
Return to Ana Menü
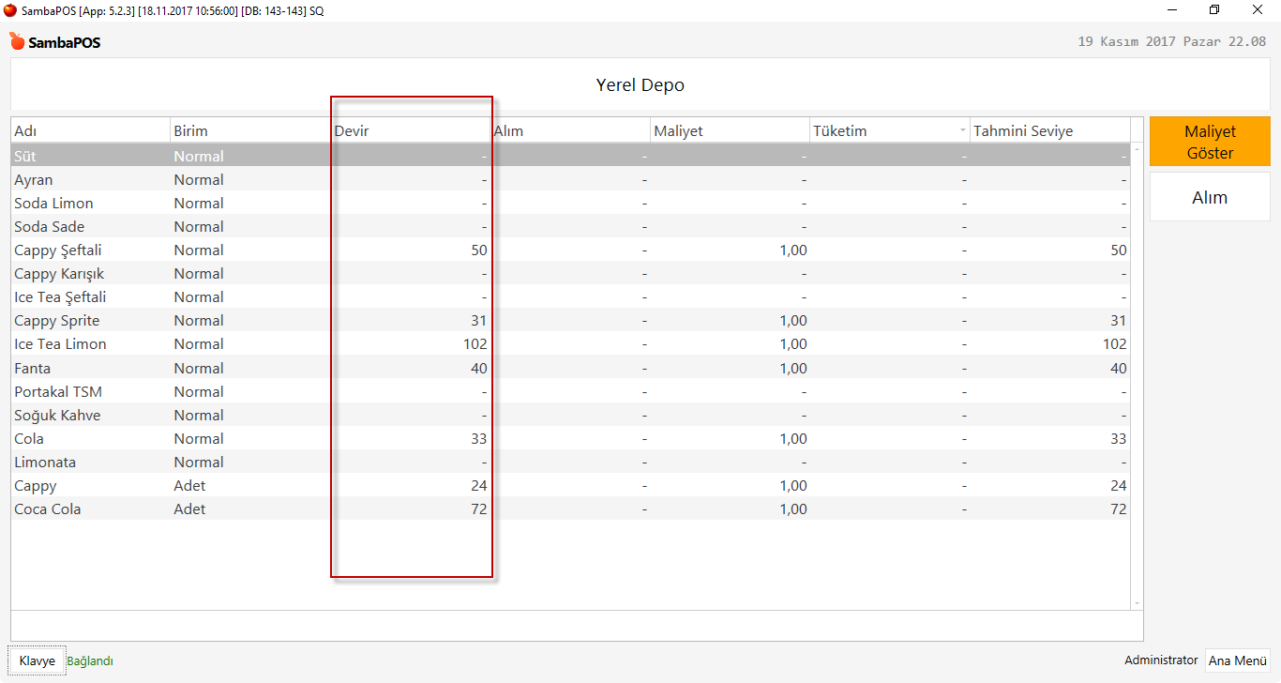pos(1237,660)
